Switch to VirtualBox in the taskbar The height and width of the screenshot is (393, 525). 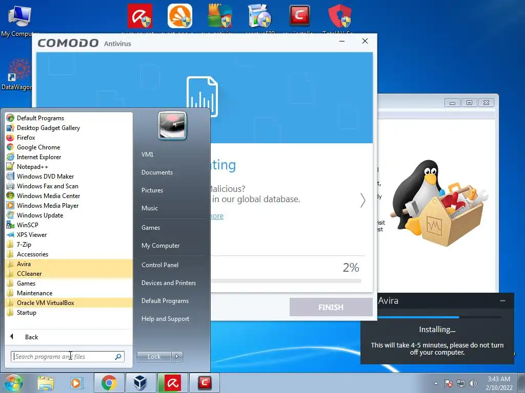[x=140, y=383]
